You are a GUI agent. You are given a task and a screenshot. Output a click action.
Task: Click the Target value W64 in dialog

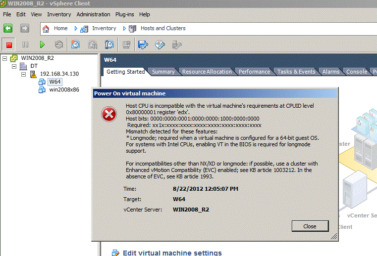[x=179, y=199]
